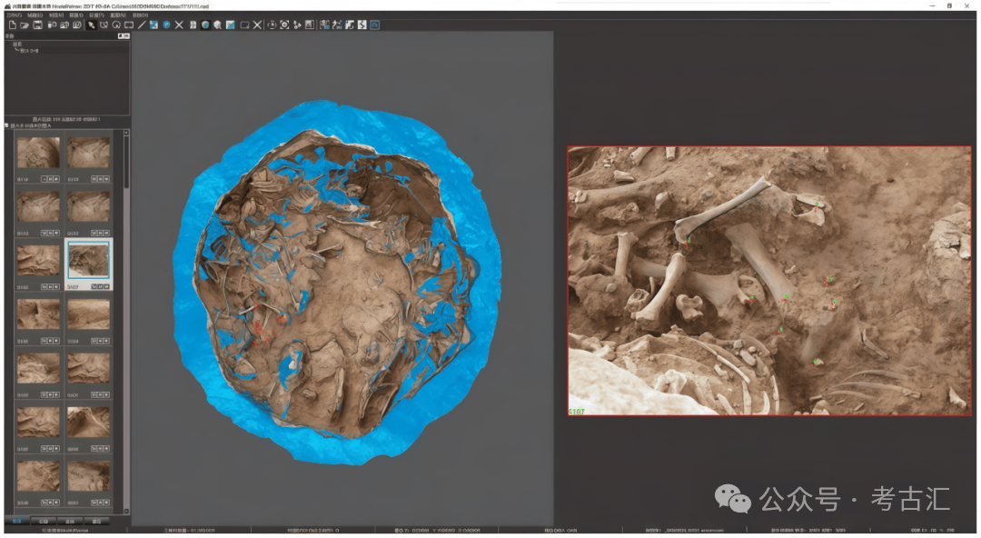Viewport: 981px width, 538px height.
Task: Click the Open folder toolbar icon
Action: tap(25, 25)
